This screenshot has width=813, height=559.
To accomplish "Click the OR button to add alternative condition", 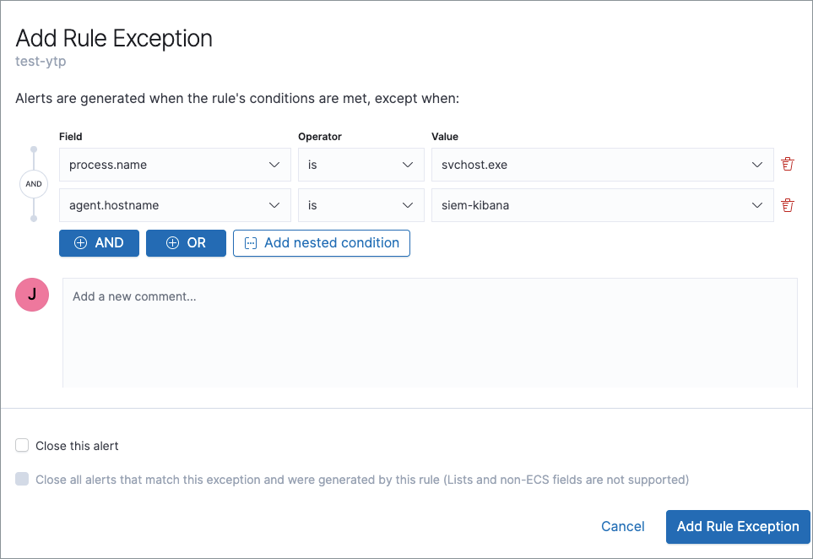I will pyautogui.click(x=186, y=242).
